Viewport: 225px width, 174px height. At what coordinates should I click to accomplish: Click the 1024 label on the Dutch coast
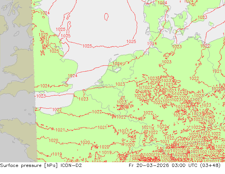117,64
